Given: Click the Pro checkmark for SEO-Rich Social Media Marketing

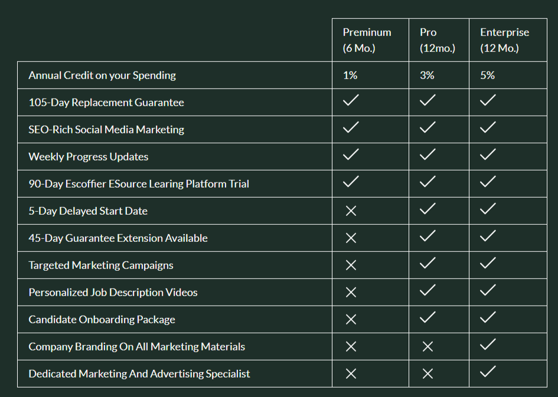Looking at the screenshot, I should point(427,128).
